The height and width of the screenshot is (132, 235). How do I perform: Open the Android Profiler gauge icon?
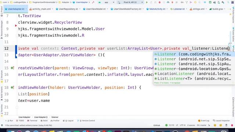point(168,3)
